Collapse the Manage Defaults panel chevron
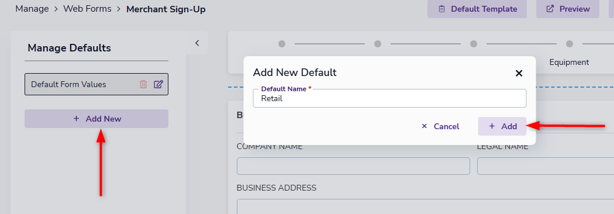Screen dimensions: 614x214 [x=197, y=43]
